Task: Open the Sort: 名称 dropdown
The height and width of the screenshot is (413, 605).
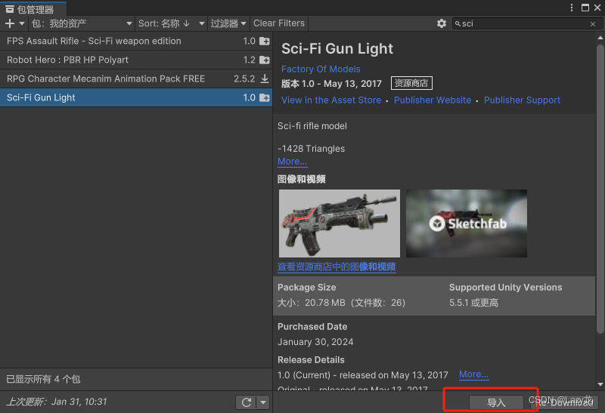Action: [172, 23]
